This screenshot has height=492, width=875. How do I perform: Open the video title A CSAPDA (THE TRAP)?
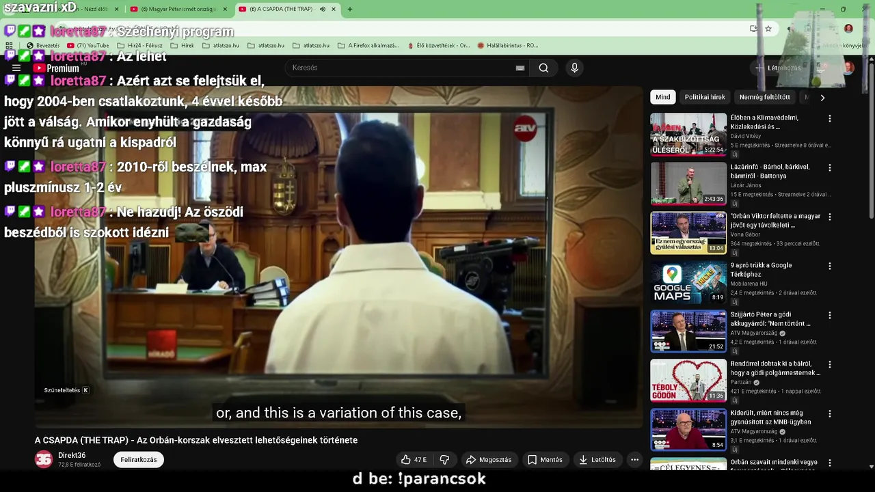196,440
